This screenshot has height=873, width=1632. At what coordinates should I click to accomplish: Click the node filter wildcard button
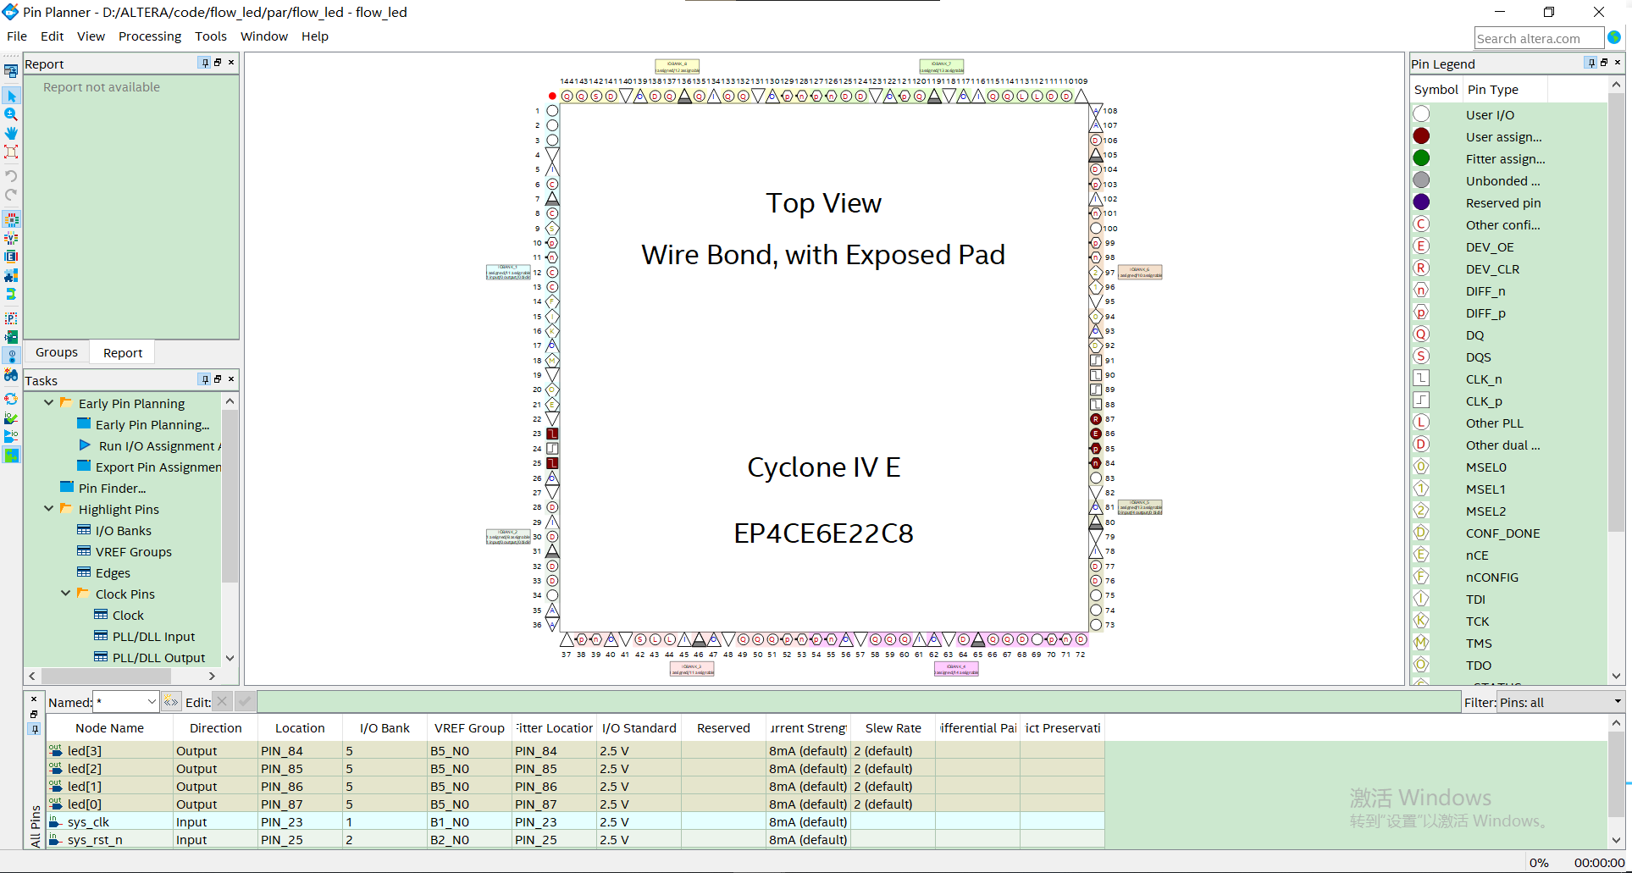(x=171, y=701)
